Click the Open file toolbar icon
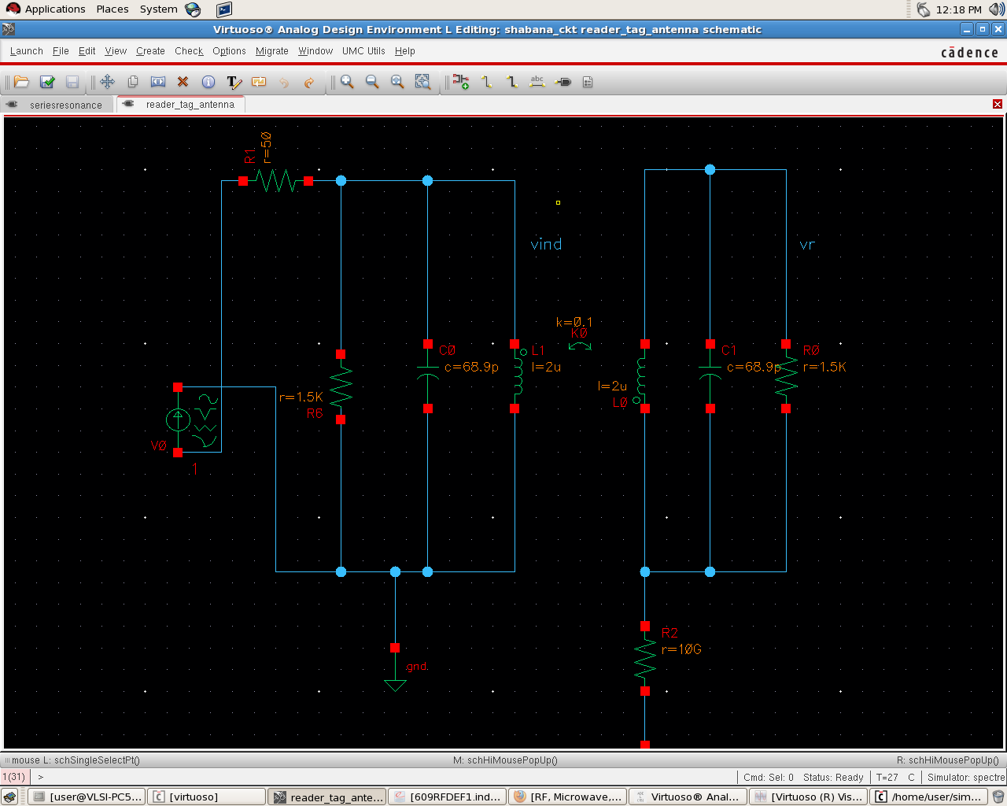 [x=22, y=82]
